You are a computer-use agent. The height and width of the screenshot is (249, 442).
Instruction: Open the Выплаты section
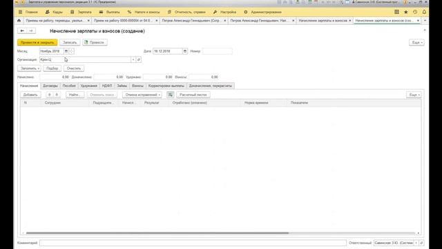click(x=109, y=12)
